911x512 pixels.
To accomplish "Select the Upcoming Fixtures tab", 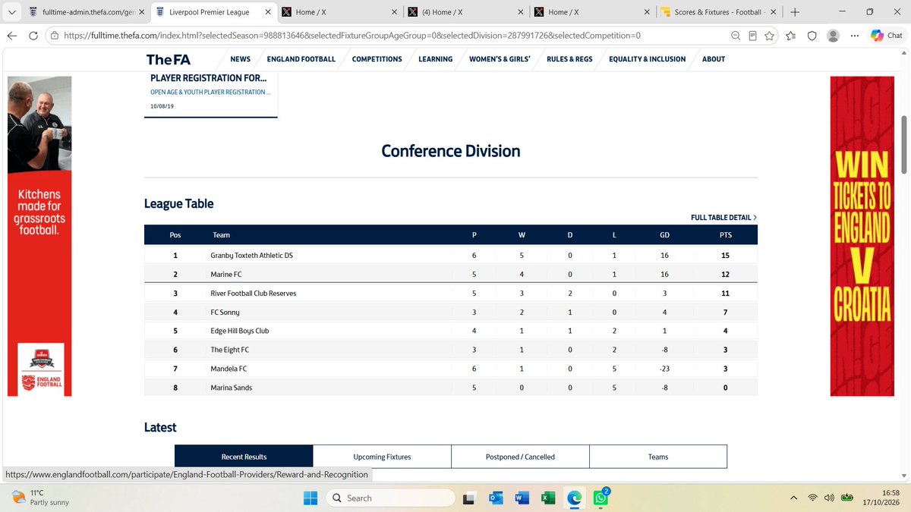I will click(x=382, y=457).
